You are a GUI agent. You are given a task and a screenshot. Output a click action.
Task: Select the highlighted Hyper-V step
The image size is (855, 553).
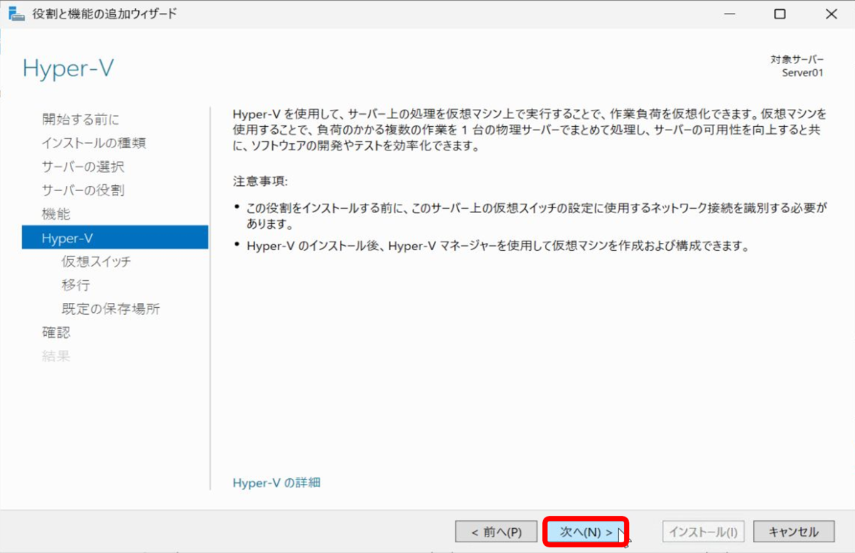pos(115,237)
